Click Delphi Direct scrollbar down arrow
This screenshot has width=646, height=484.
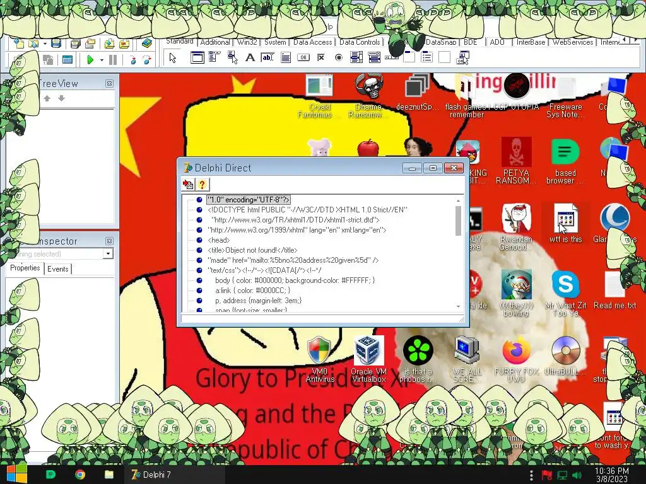click(x=458, y=307)
